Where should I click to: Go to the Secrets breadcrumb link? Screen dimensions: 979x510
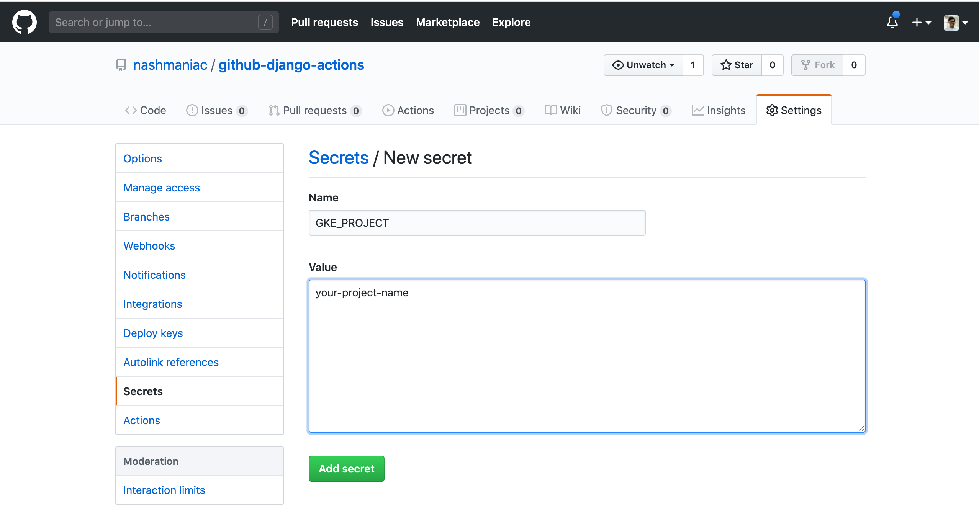[338, 158]
